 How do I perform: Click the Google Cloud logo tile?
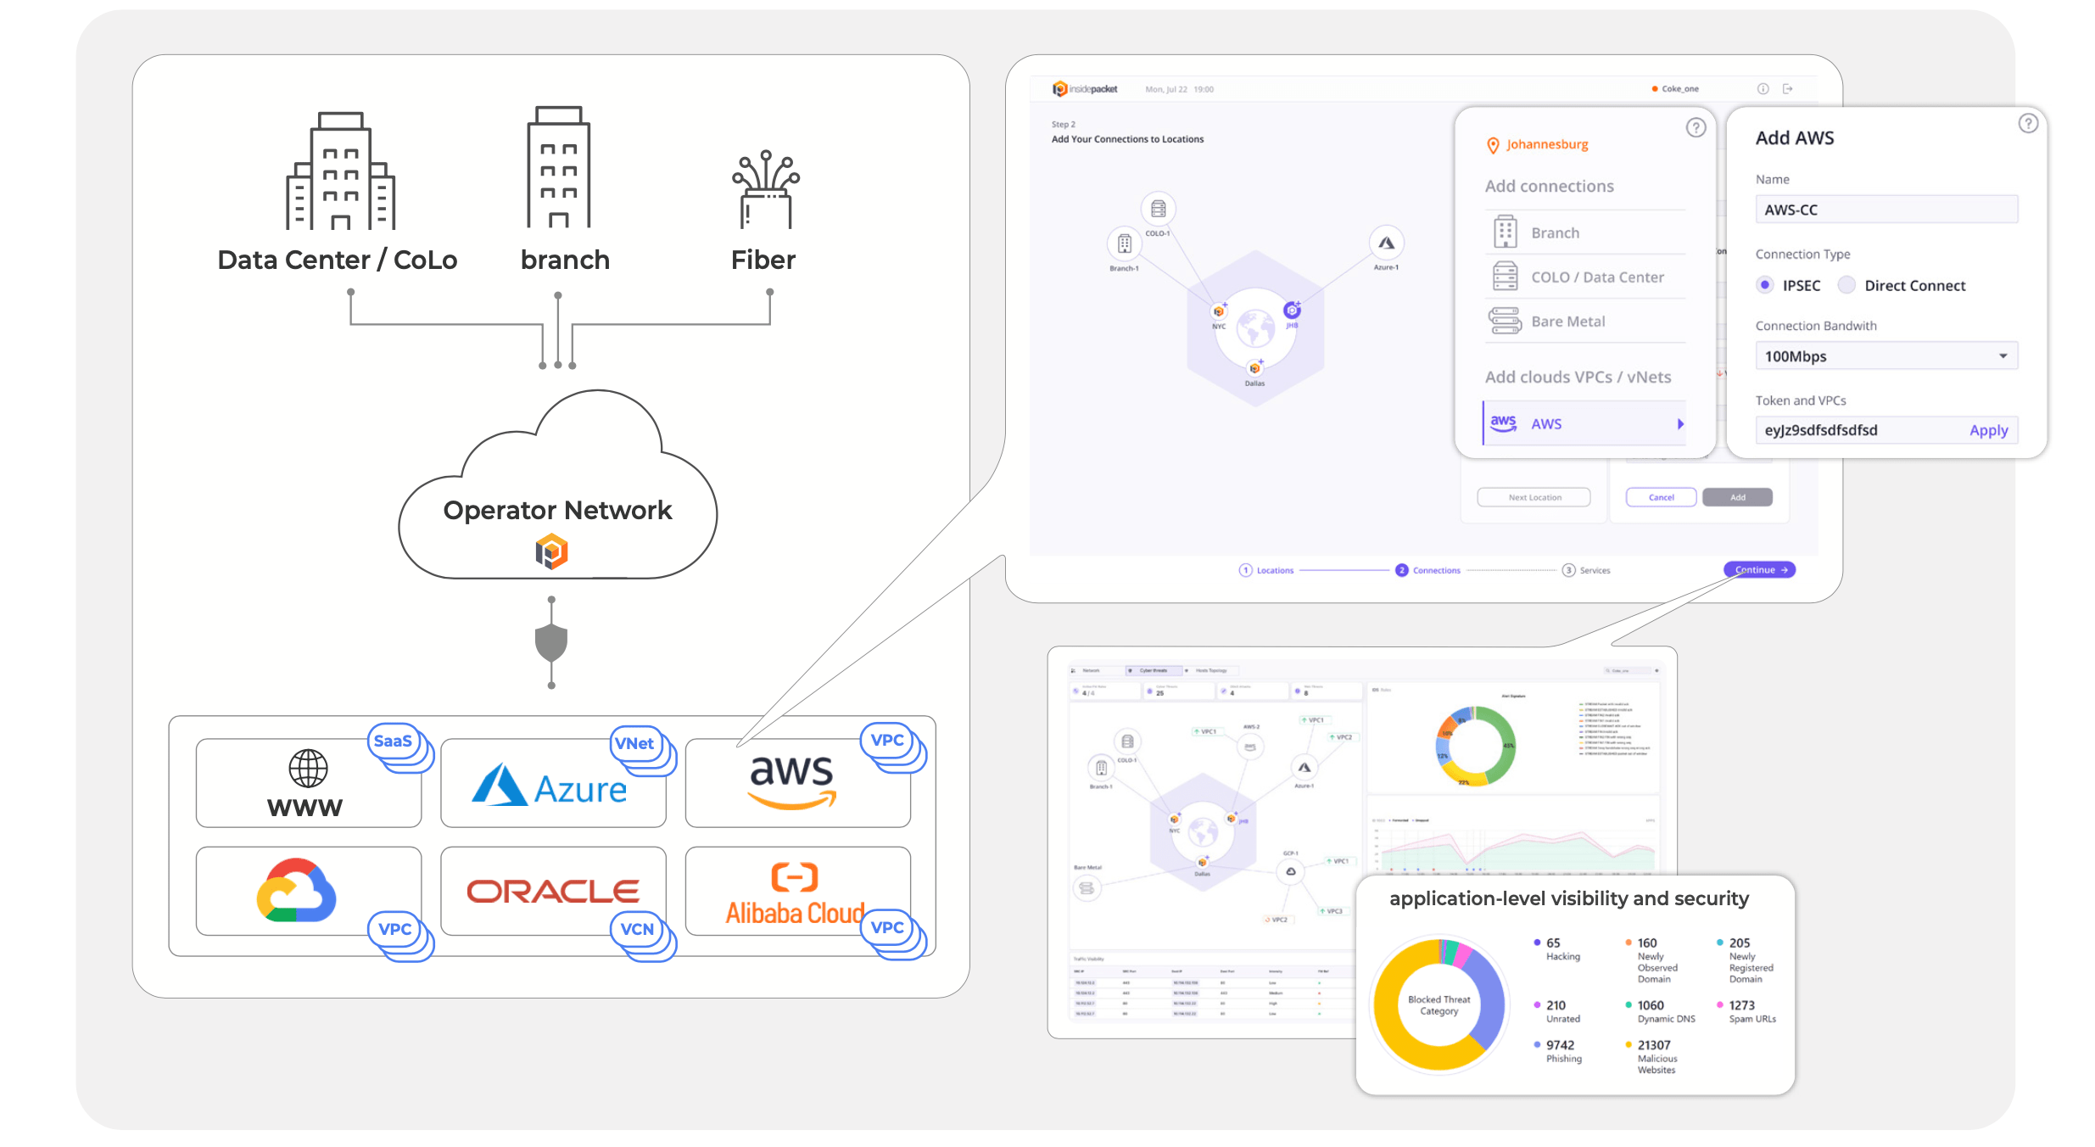309,891
